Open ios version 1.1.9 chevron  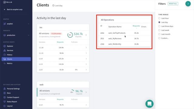(86, 64)
